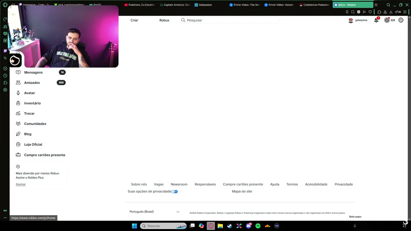Open the Ajuda footer link

pyautogui.click(x=275, y=184)
